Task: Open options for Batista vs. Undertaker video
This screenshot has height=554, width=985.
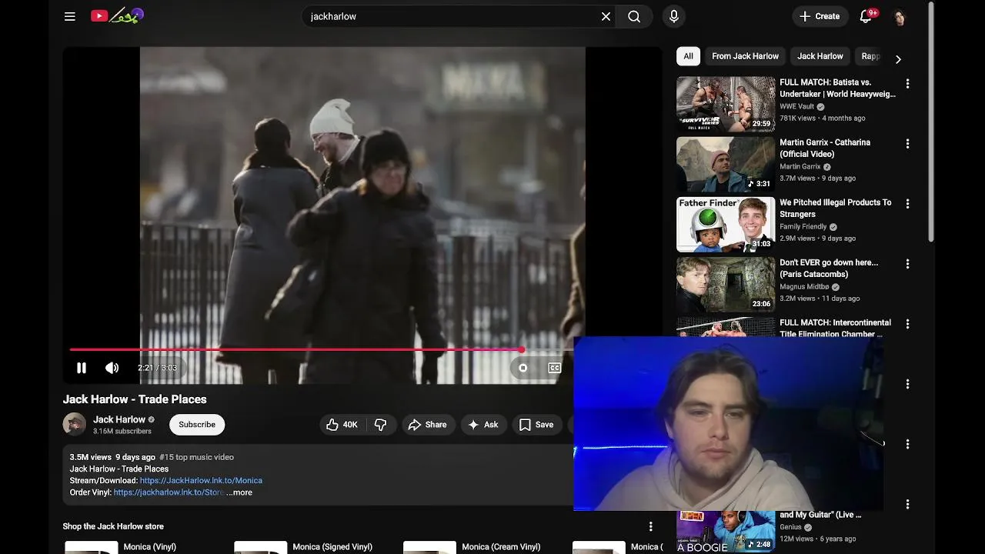Action: click(x=907, y=84)
